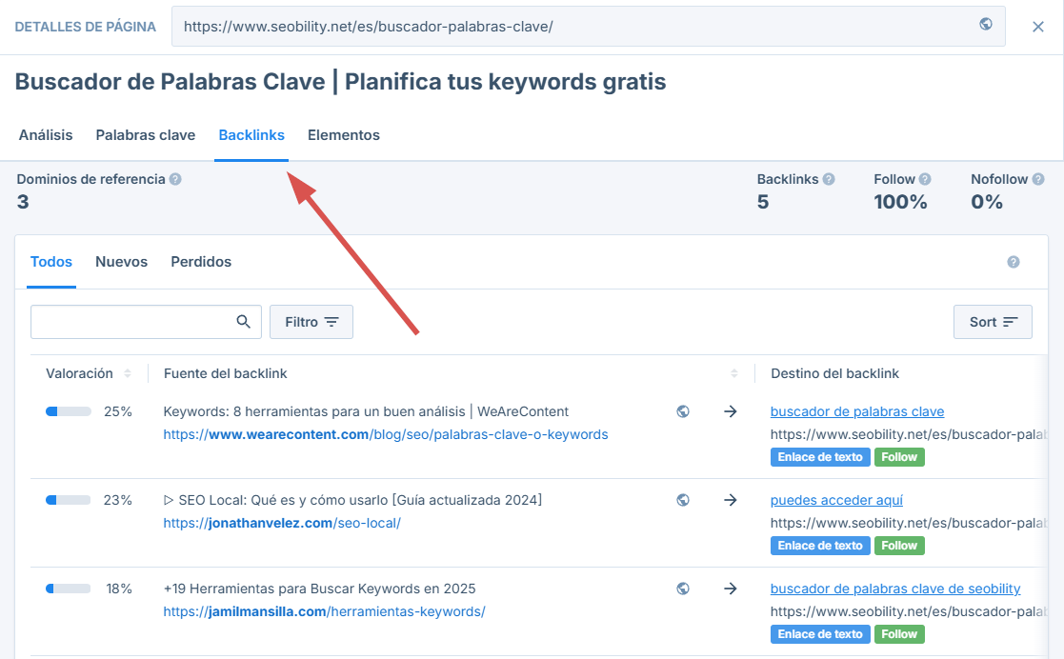Switch to the Elementos tab
The image size is (1064, 659).
coord(343,135)
